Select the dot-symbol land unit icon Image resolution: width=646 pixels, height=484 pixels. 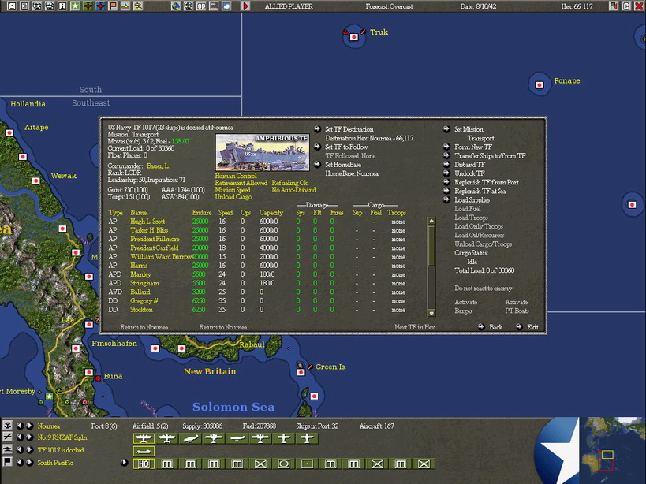coord(308,464)
